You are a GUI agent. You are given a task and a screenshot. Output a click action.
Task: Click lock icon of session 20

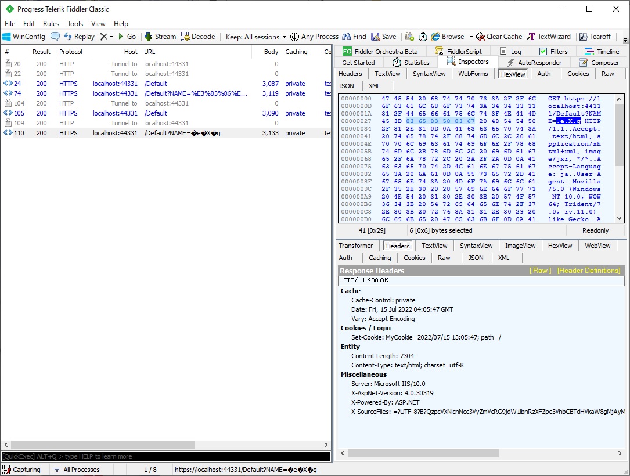pyautogui.click(x=8, y=63)
